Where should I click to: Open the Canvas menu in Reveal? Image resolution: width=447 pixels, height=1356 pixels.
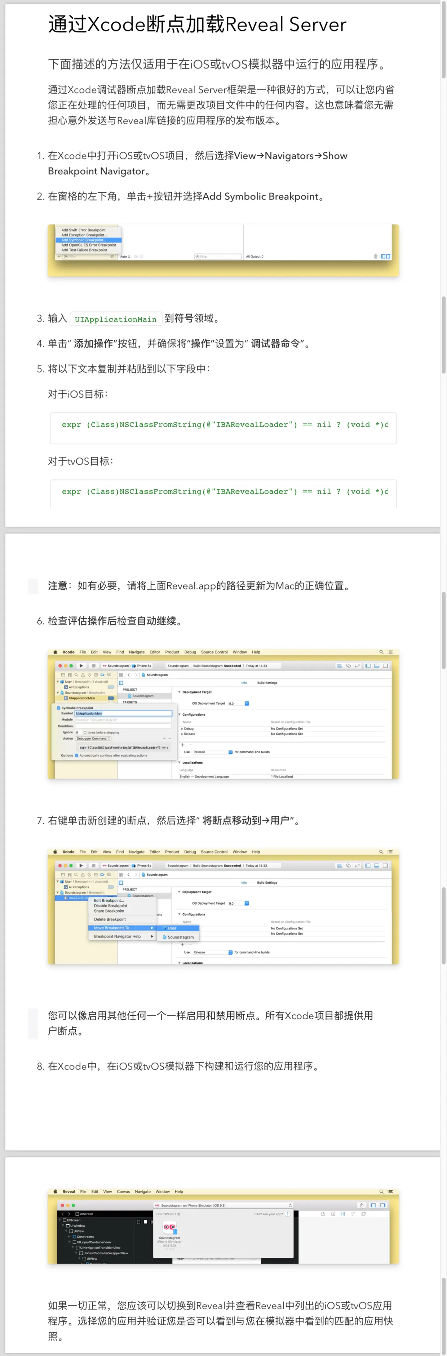[123, 1191]
